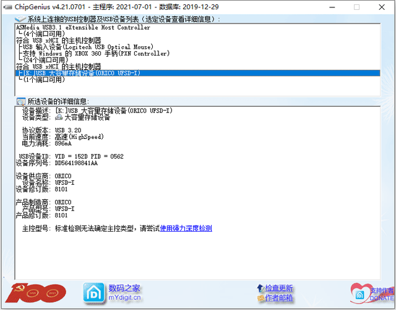396x310 pixels.
Task: Click the blue mYdigit house logo icon
Action: tap(93, 293)
